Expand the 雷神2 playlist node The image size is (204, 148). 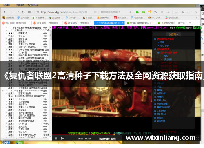155,90
